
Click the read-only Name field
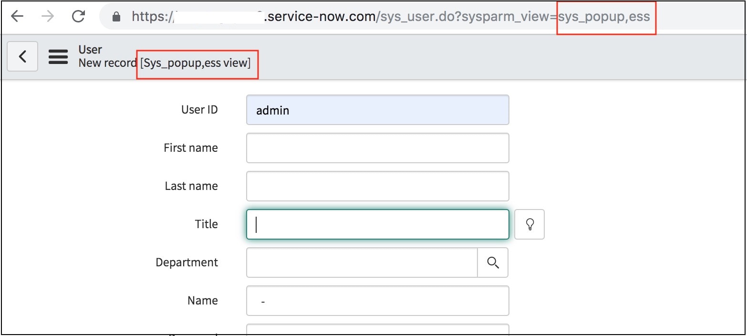click(377, 300)
